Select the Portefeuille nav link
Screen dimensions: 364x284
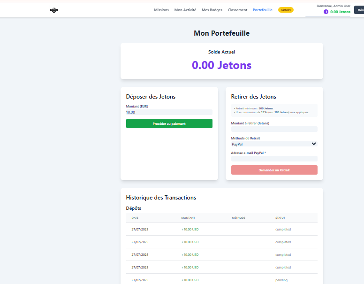click(262, 10)
